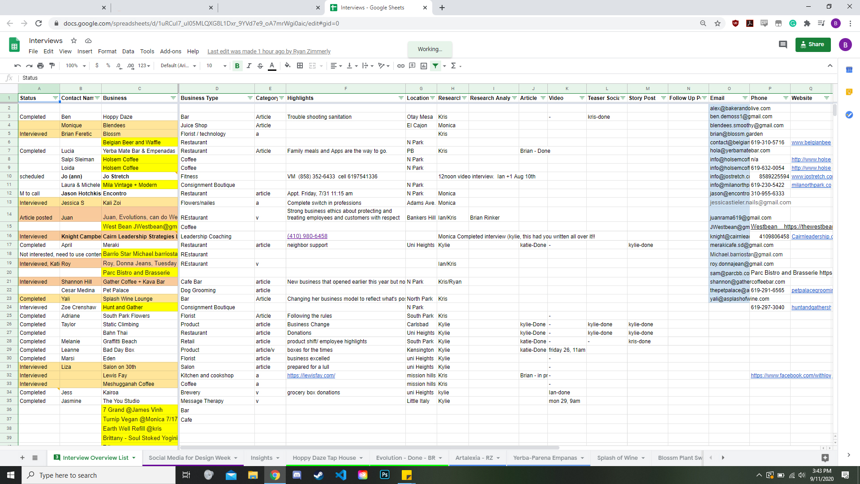Screen dimensions: 860x484
Task: Hide the menus with collapse arrow
Action: pos(830,66)
